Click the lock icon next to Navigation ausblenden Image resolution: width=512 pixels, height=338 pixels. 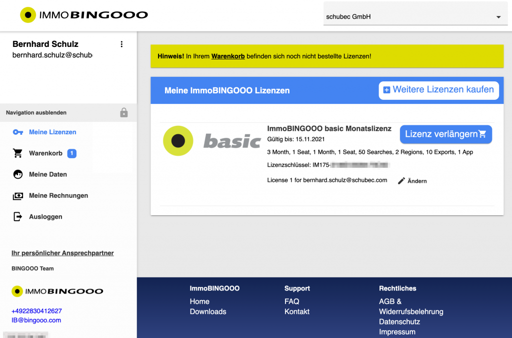point(124,112)
